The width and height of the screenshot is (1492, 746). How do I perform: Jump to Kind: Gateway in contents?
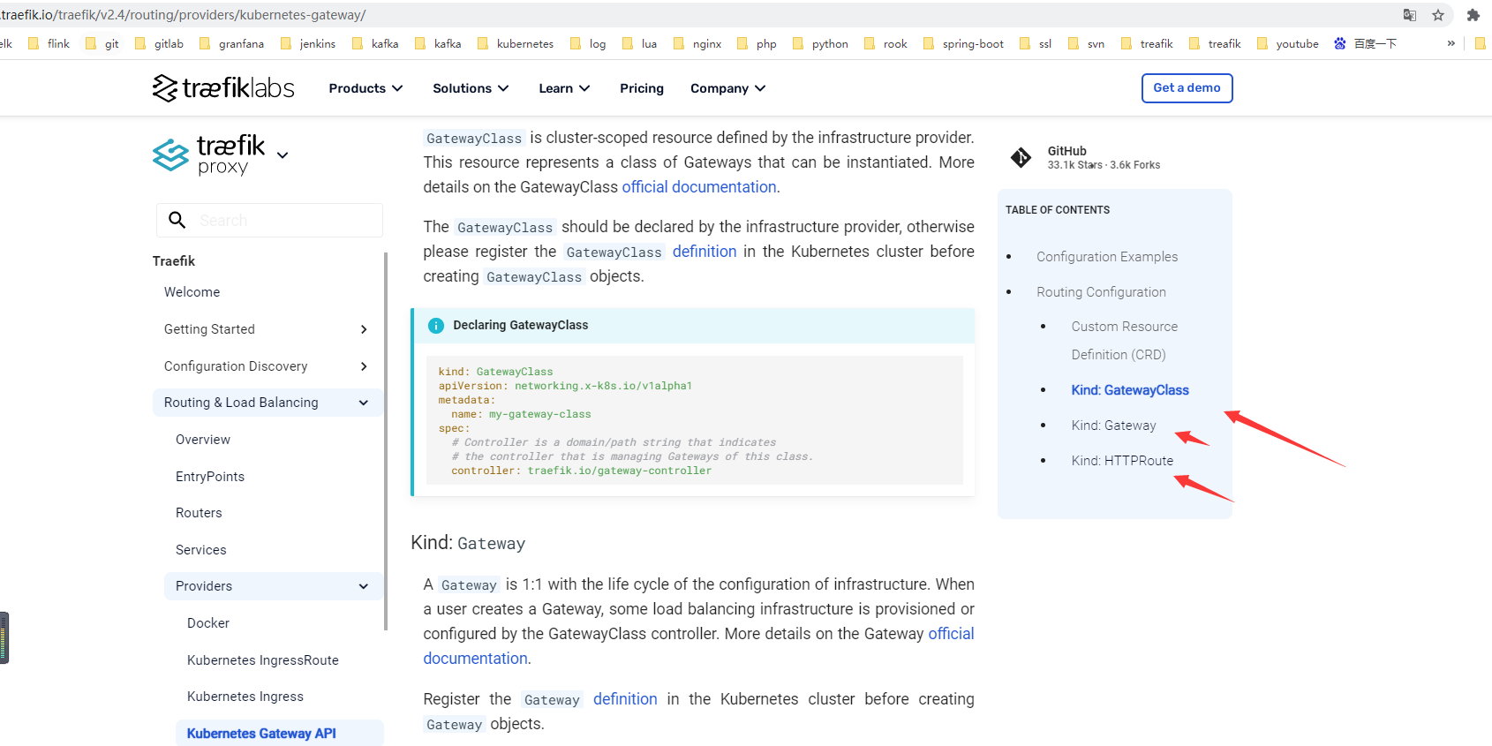tap(1113, 426)
